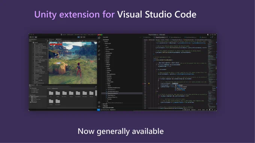Open Source Control in VS Code activity bar
Viewport: 255px width, 143px height.
[99, 46]
